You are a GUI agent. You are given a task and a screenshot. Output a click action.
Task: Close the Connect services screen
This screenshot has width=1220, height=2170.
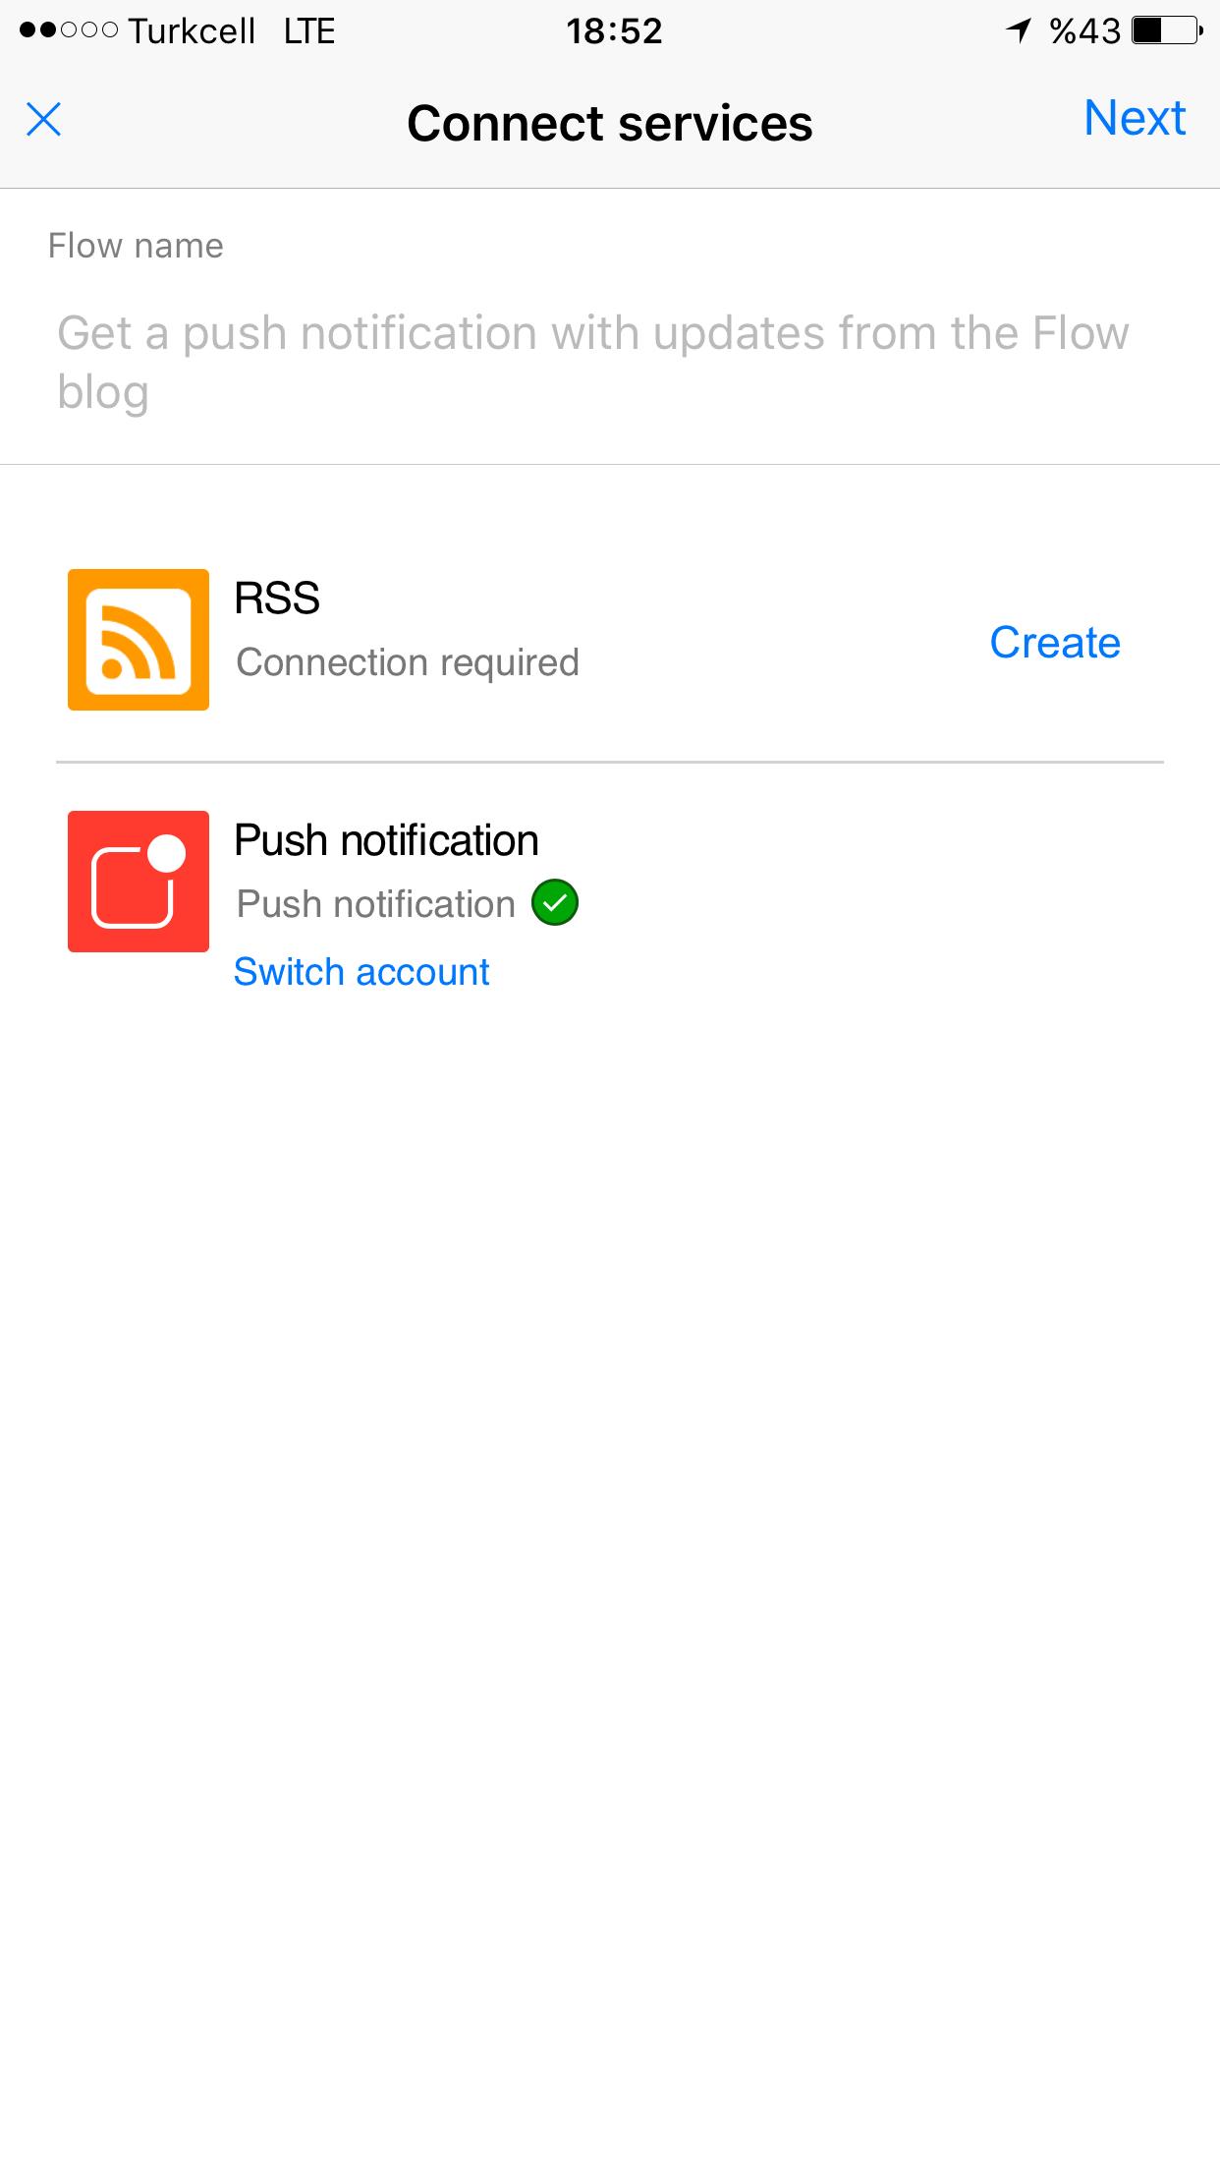click(x=43, y=120)
